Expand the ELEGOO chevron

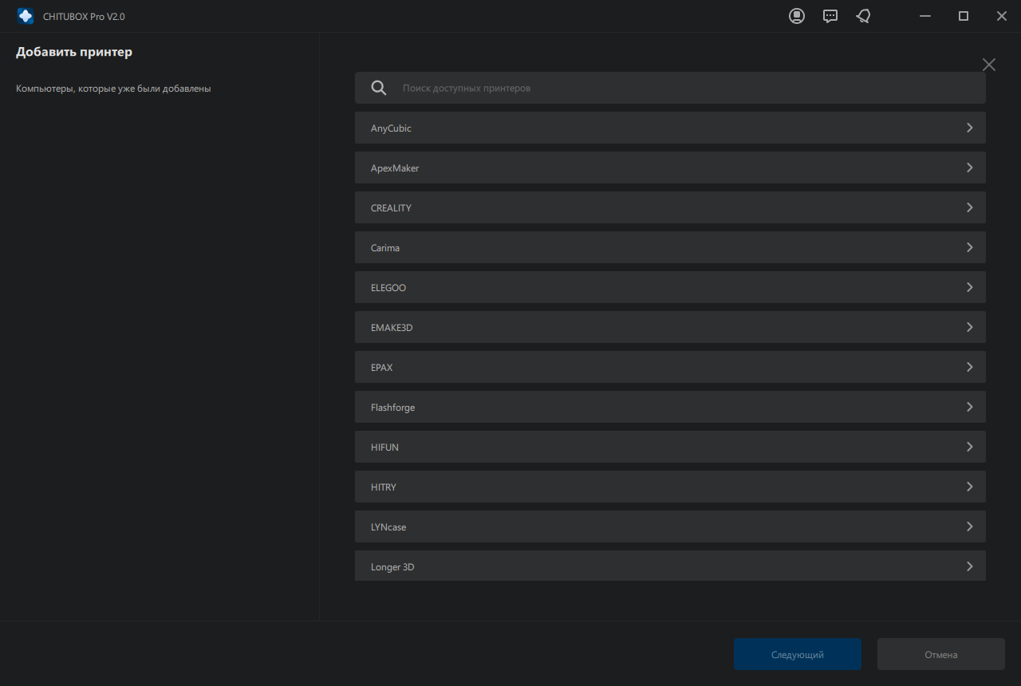click(970, 287)
